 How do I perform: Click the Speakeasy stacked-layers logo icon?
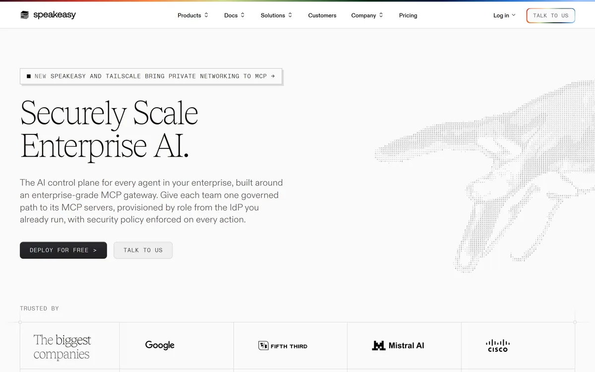25,15
